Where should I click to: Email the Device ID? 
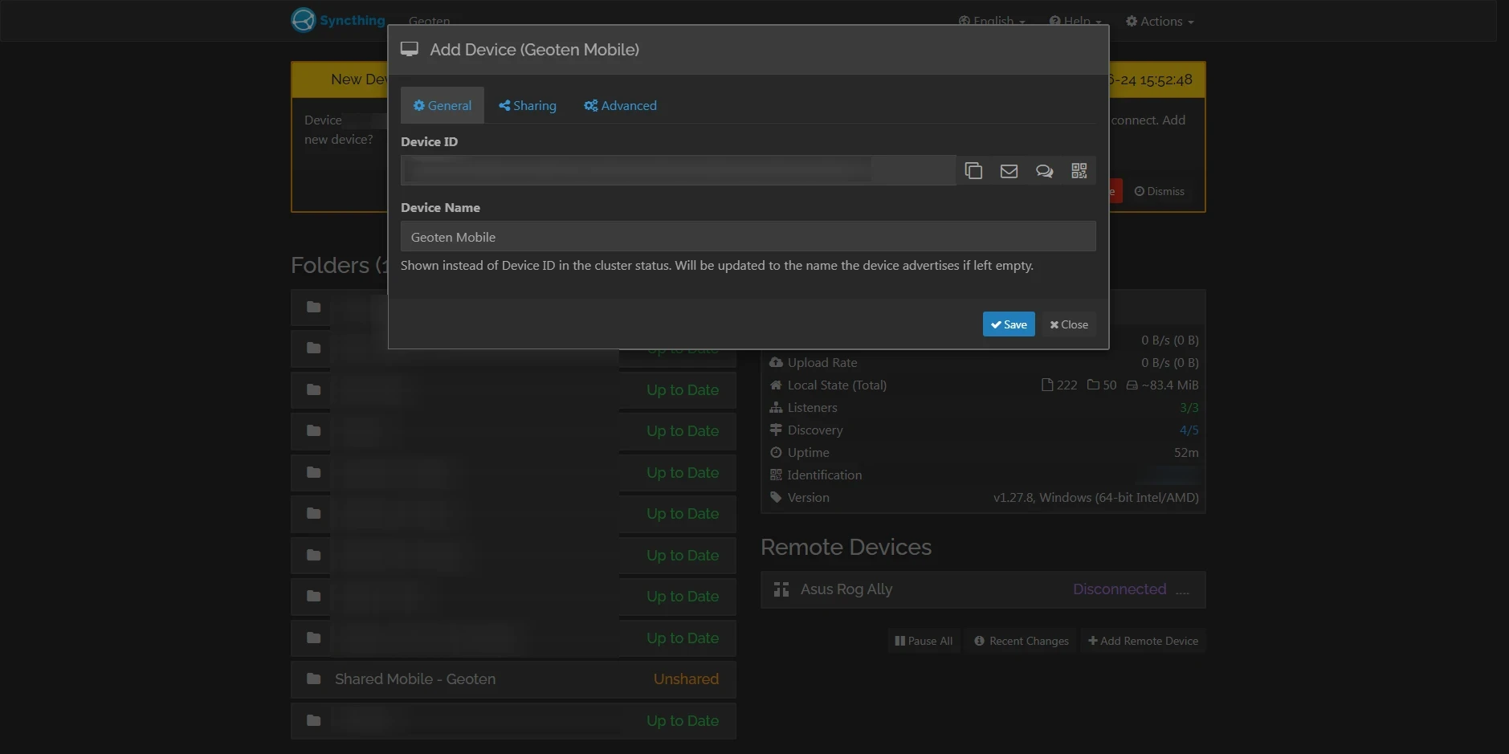point(1009,170)
